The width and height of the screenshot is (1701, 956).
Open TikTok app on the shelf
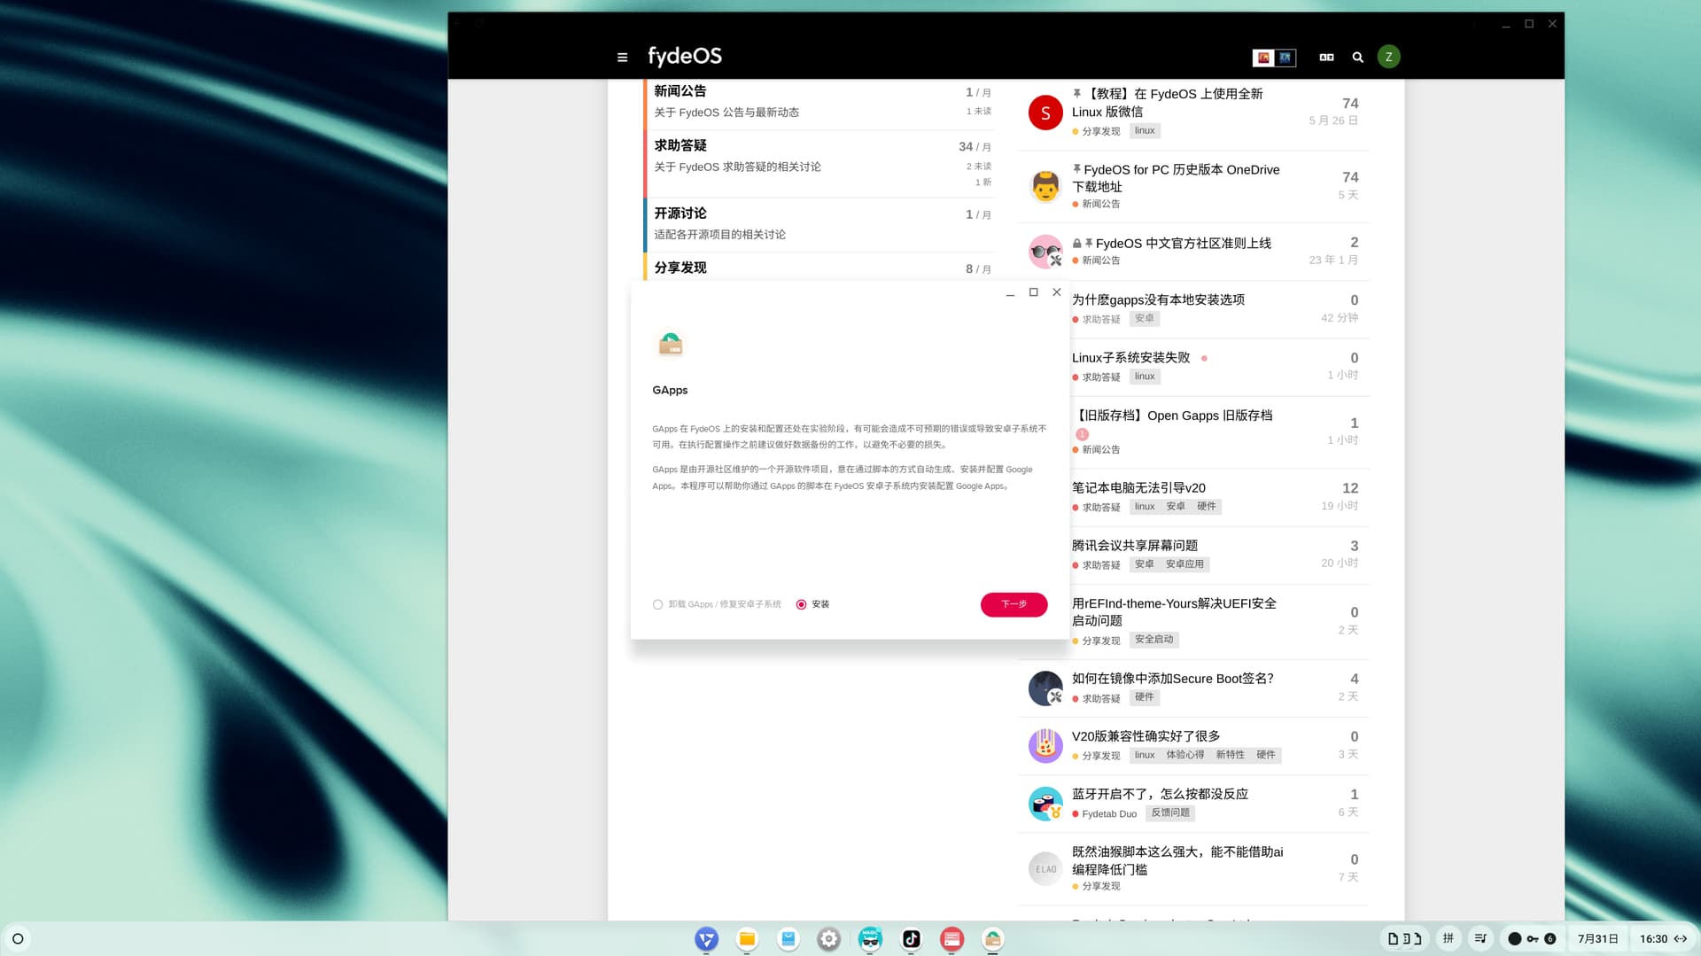(911, 938)
